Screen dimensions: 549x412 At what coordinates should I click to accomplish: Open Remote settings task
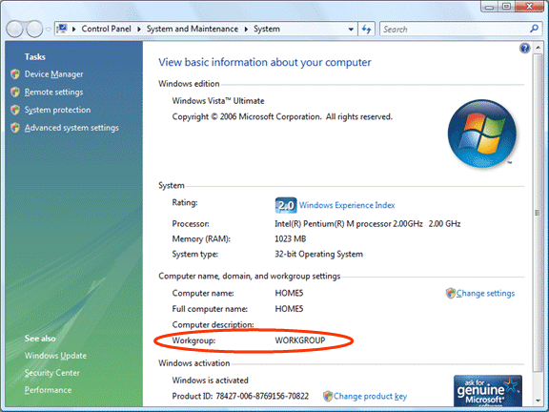tap(53, 93)
